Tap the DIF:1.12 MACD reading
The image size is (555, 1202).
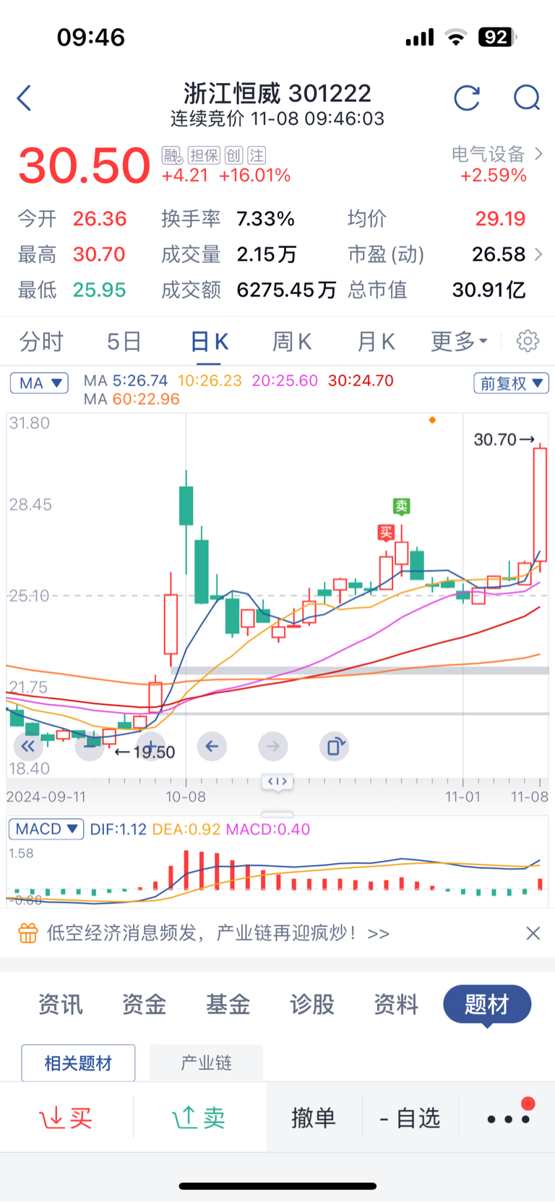pos(118,829)
